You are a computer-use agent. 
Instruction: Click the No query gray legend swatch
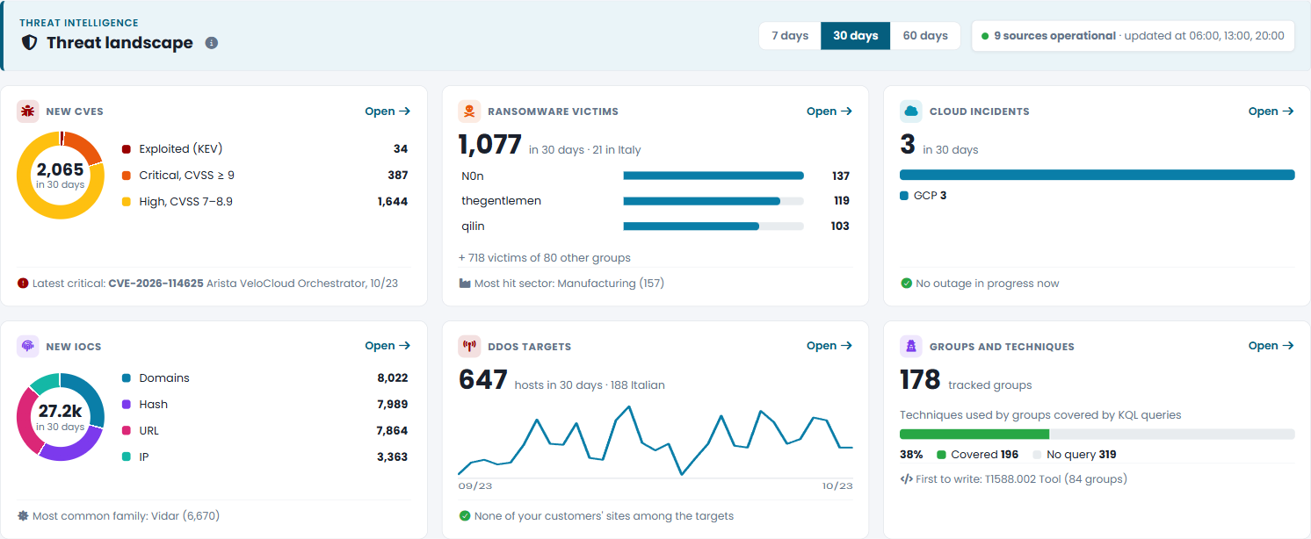click(x=1037, y=455)
